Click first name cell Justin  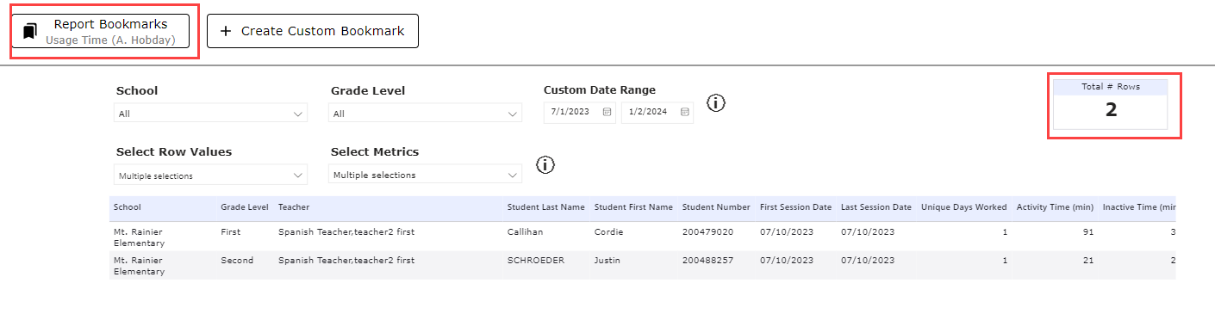pos(607,261)
